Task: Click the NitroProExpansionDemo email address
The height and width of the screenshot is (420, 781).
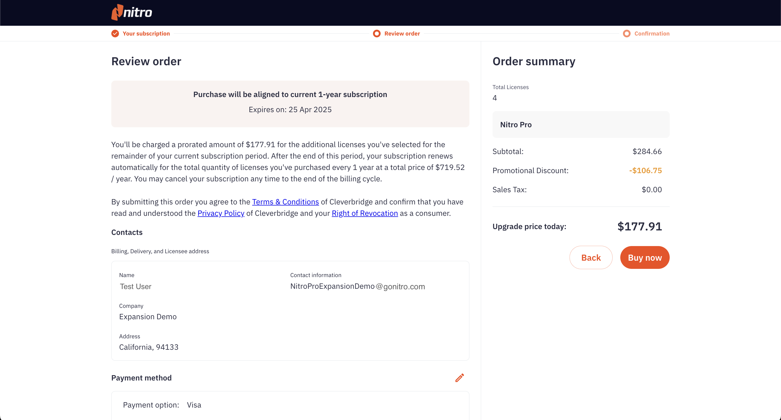Action: pos(358,286)
